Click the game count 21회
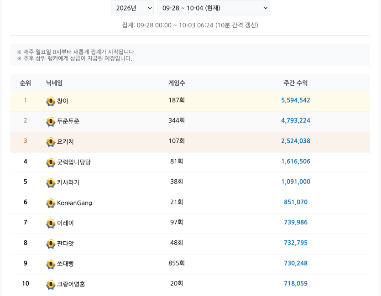The image size is (381, 296). (x=177, y=202)
